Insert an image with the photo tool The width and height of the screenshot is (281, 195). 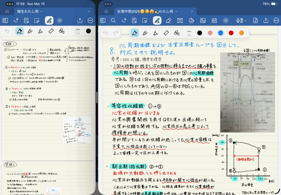pyautogui.click(x=203, y=21)
